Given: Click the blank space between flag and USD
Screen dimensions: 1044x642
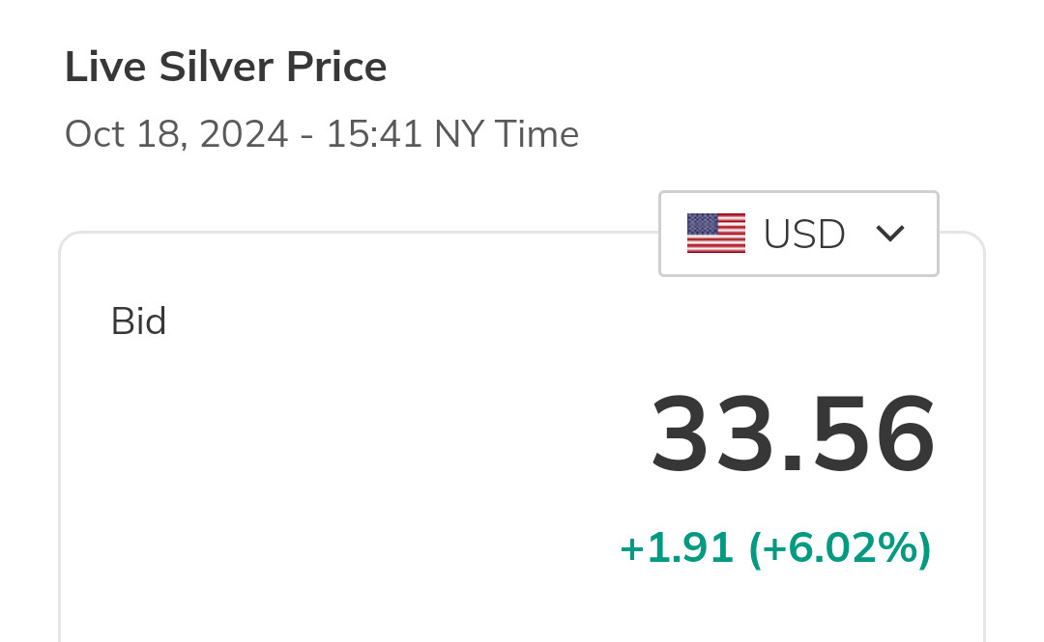Looking at the screenshot, I should pos(754,234).
